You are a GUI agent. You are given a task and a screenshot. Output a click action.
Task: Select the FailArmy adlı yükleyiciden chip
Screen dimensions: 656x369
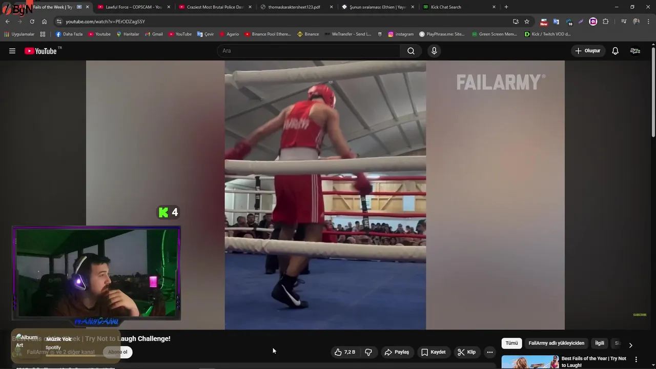coord(556,343)
